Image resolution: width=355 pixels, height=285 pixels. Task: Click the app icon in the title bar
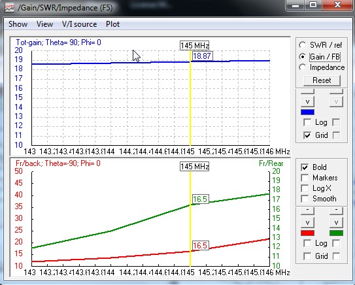pyautogui.click(x=9, y=7)
